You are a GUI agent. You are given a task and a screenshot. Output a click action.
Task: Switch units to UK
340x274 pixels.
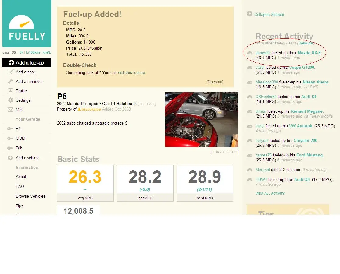(21, 52)
